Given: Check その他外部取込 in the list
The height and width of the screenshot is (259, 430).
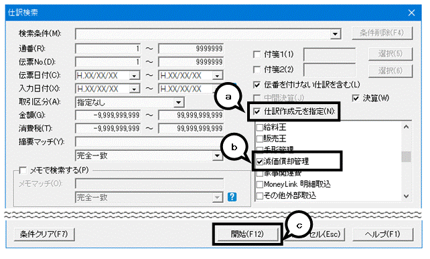Looking at the screenshot, I should 259,196.
